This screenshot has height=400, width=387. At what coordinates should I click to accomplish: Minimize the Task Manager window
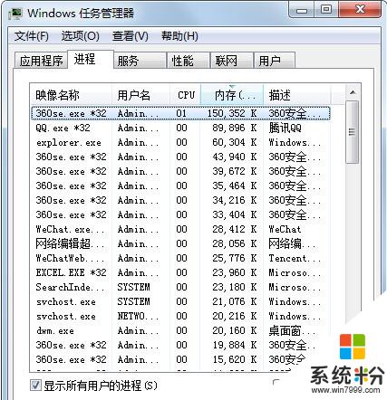[302, 10]
